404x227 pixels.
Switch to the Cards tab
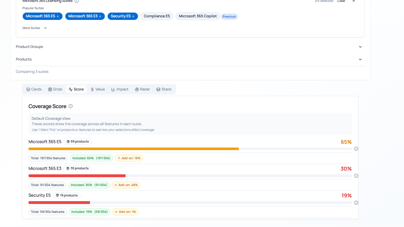point(34,89)
